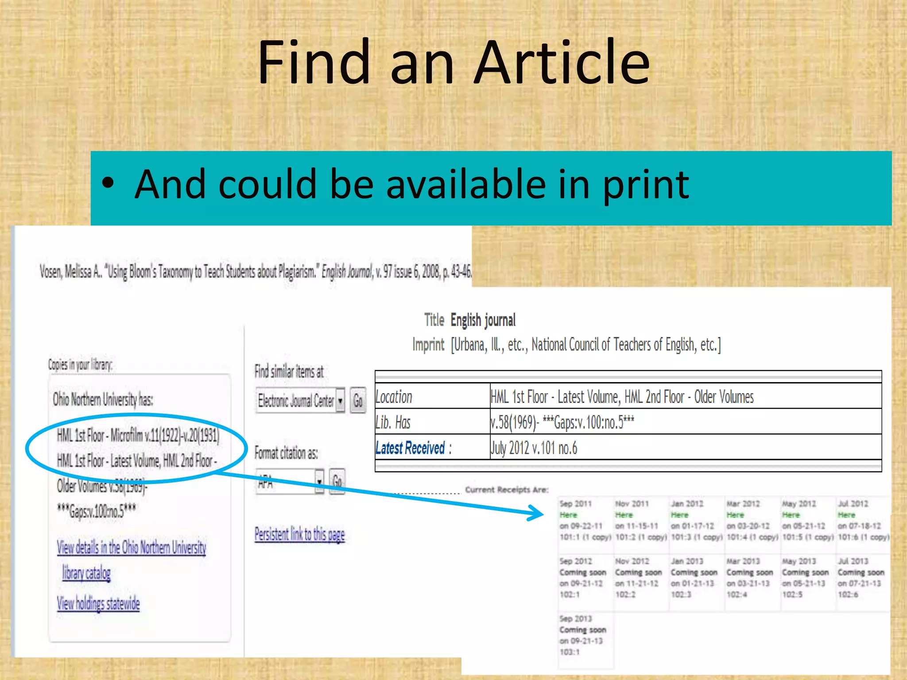The image size is (907, 680).
Task: Click Ohio Northern University has: text
Action: click(x=103, y=399)
